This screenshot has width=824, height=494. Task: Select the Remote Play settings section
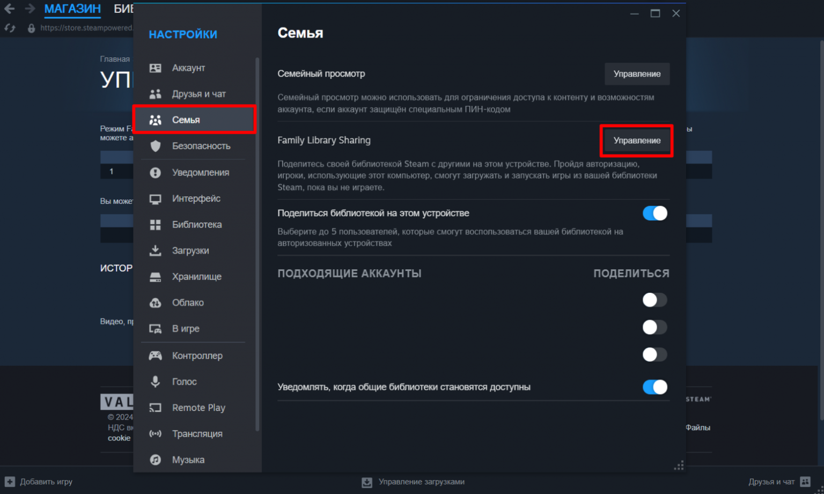coord(198,408)
